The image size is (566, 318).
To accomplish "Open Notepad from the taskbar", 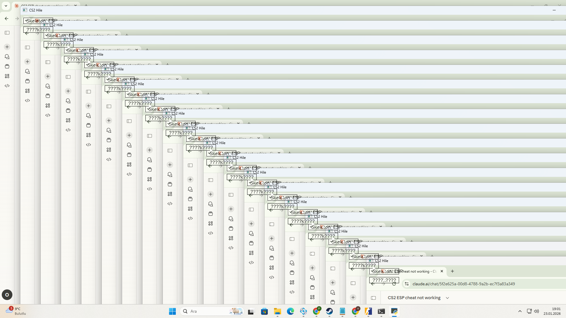I will 342,311.
